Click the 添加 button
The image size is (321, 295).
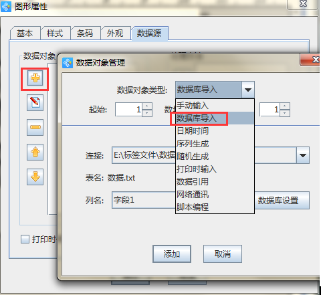(x=172, y=254)
